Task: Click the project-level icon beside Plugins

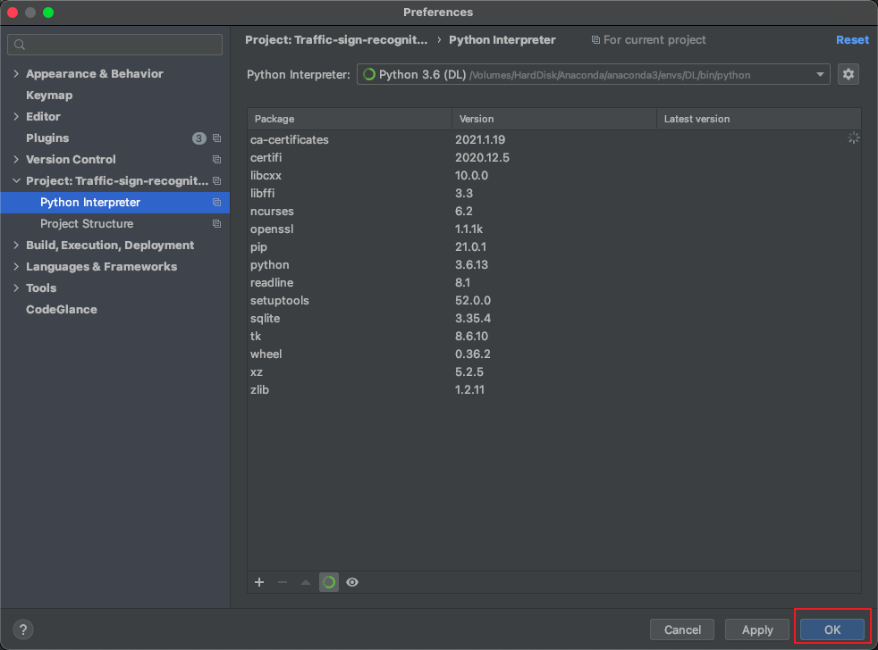Action: tap(216, 138)
